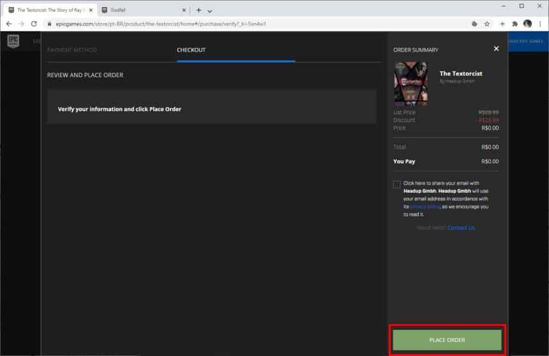Open the privacy policy link

425,207
